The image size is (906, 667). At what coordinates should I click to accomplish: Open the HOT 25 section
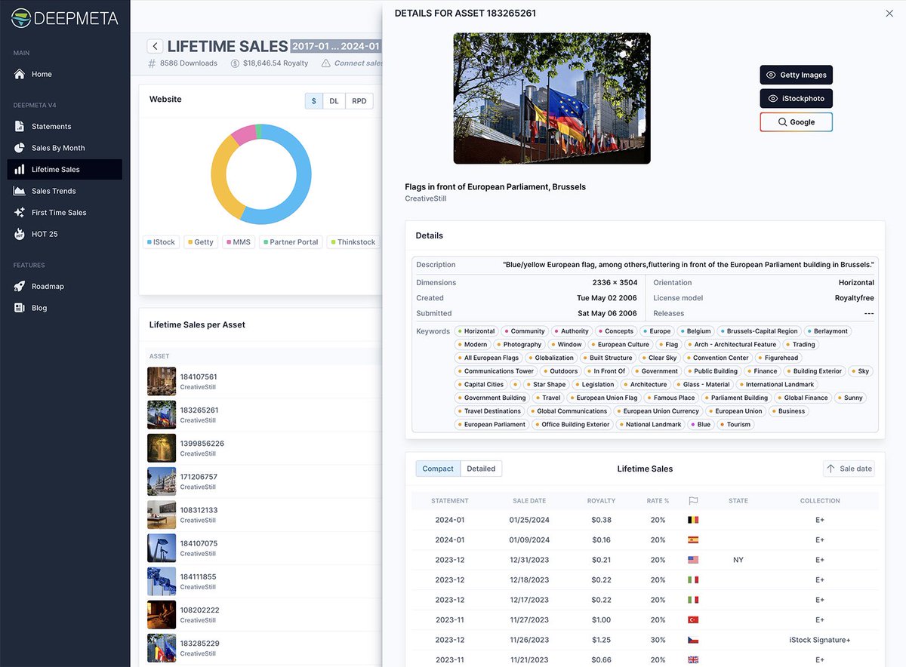[x=19, y=234]
